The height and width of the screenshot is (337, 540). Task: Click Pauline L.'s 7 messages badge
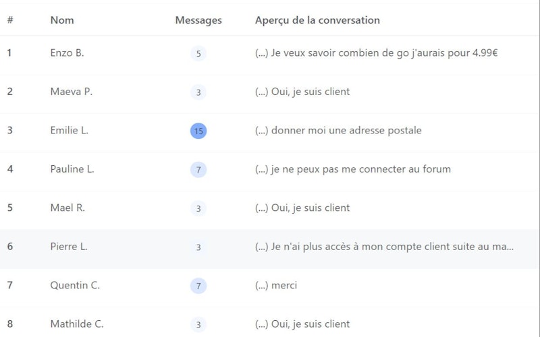[198, 170]
